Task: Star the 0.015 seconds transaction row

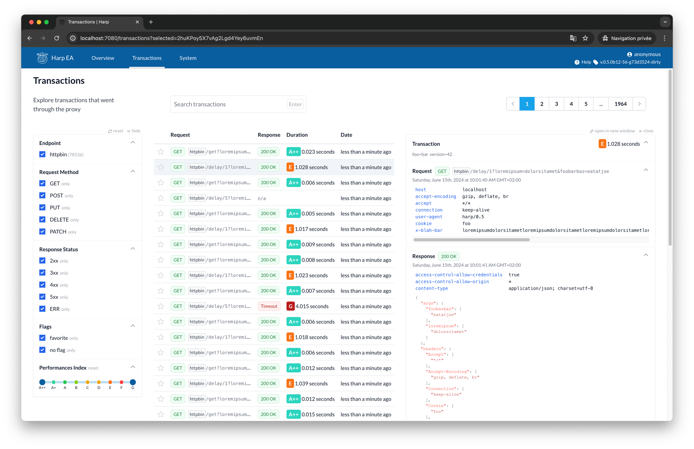Action: pos(161,414)
